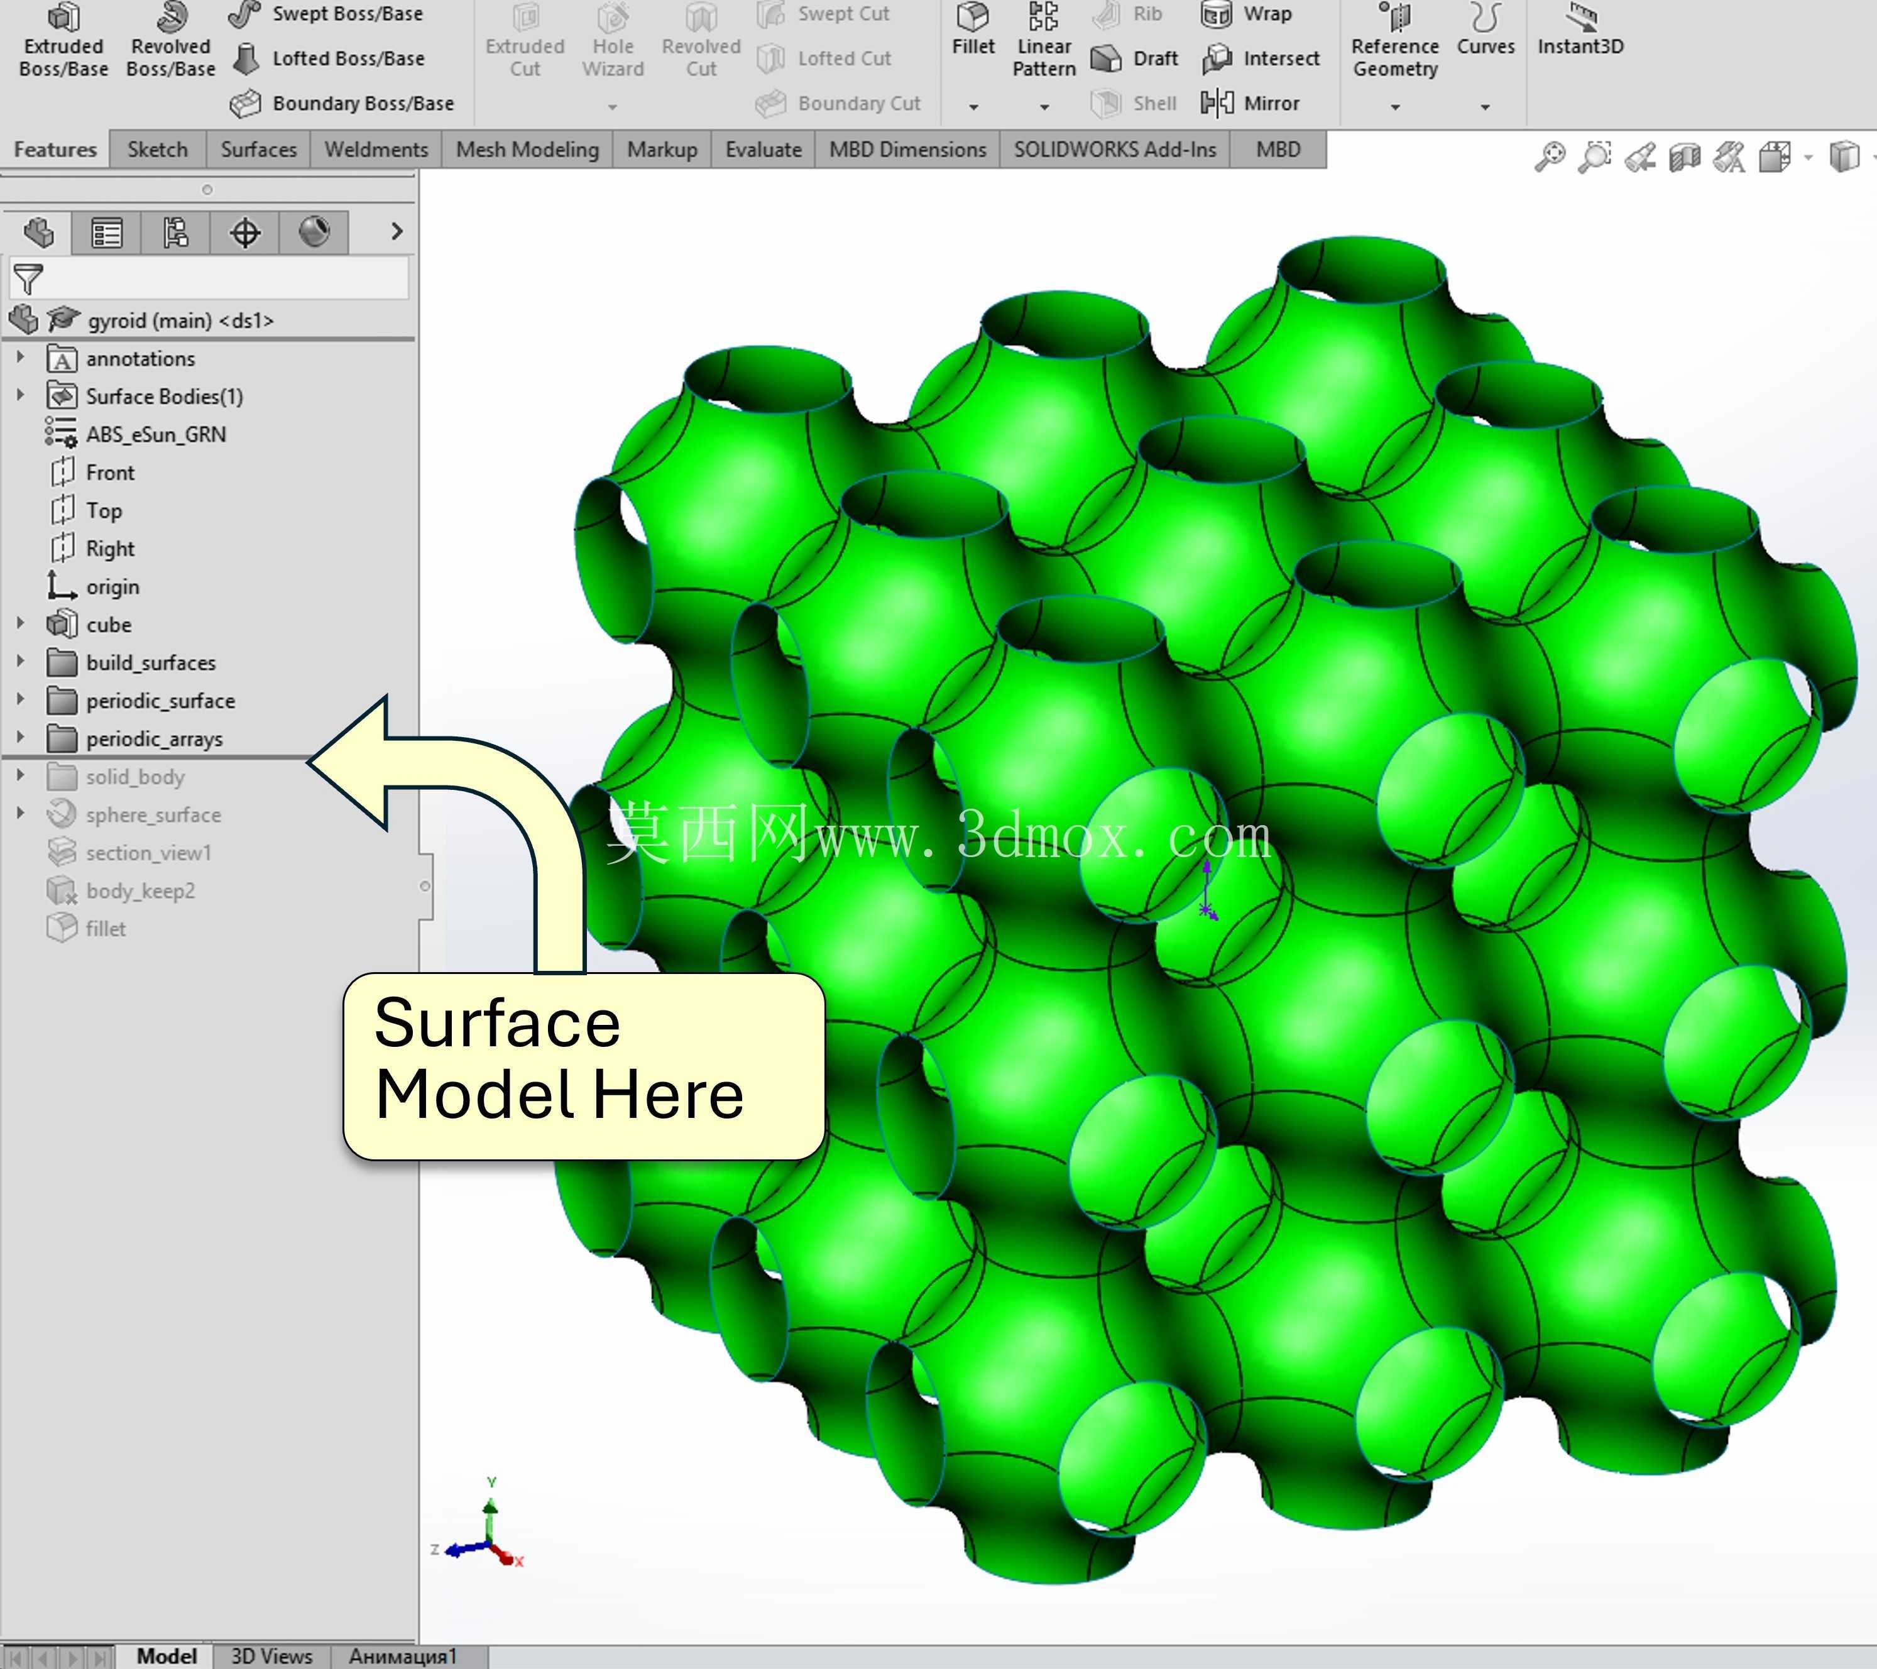Click the Section View icon

click(x=1684, y=157)
